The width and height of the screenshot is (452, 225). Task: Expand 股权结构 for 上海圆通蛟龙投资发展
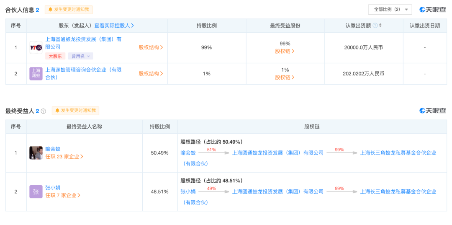pyautogui.click(x=151, y=47)
